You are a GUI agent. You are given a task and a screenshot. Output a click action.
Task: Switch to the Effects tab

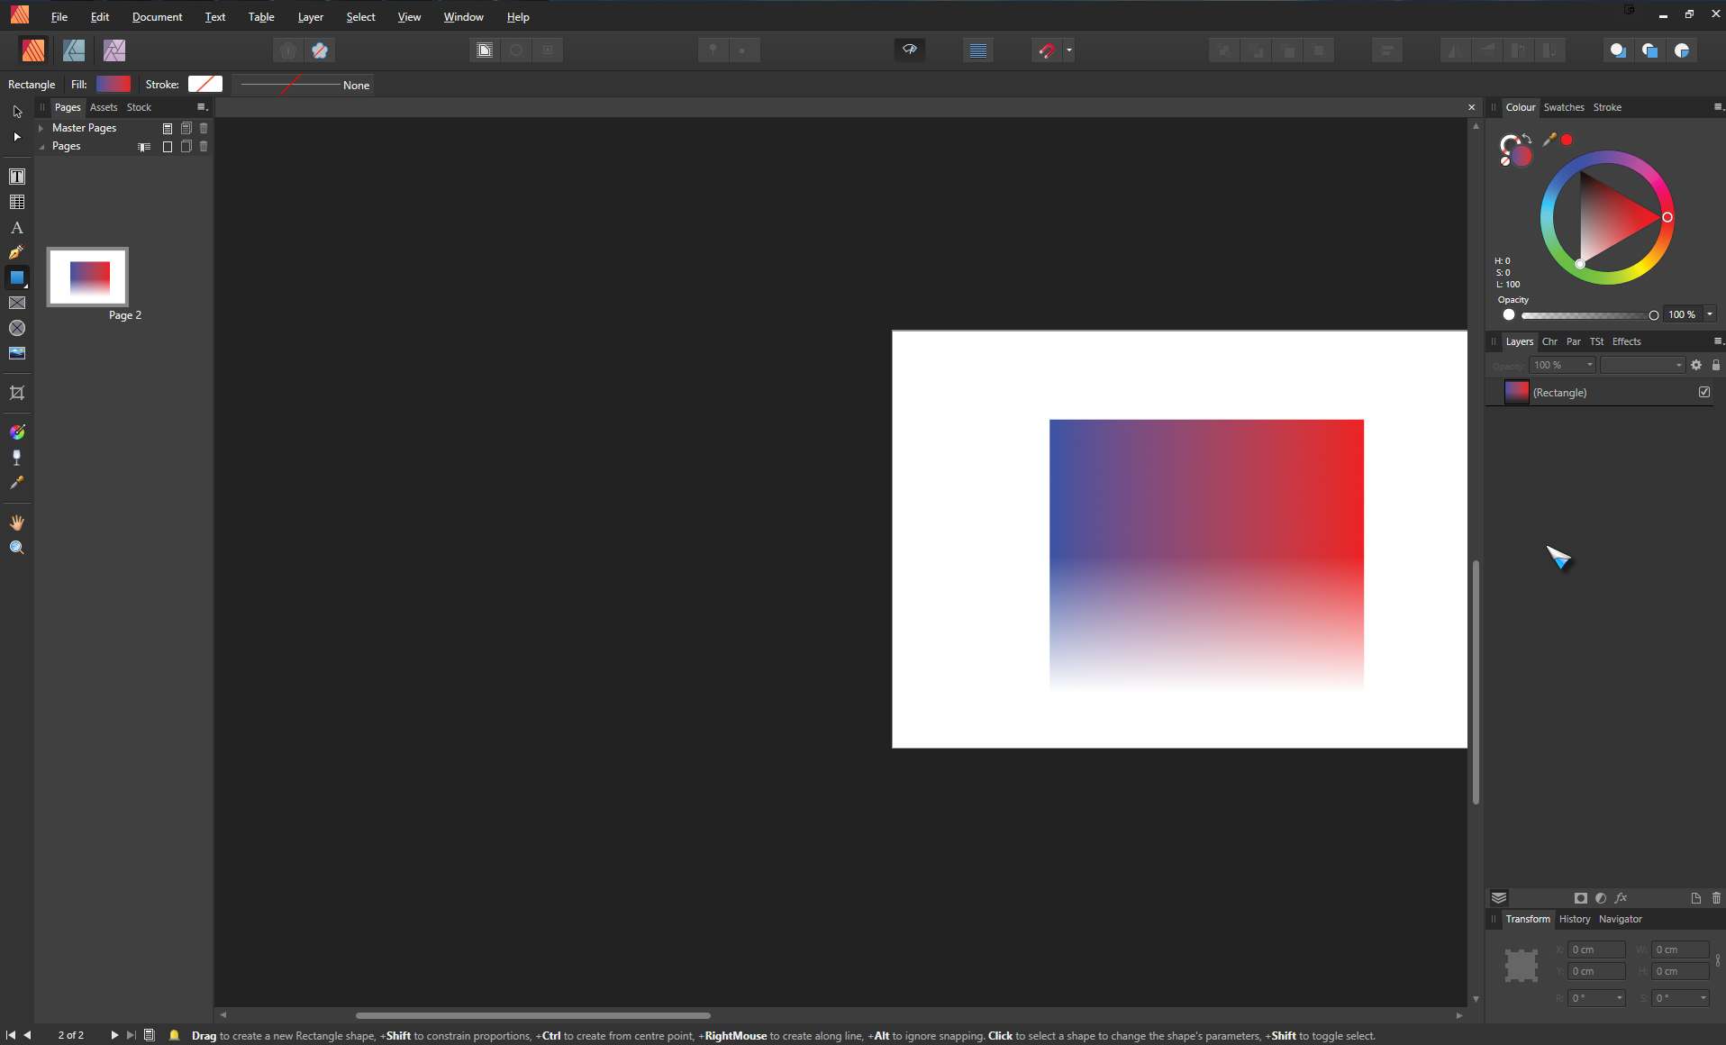[x=1626, y=341]
